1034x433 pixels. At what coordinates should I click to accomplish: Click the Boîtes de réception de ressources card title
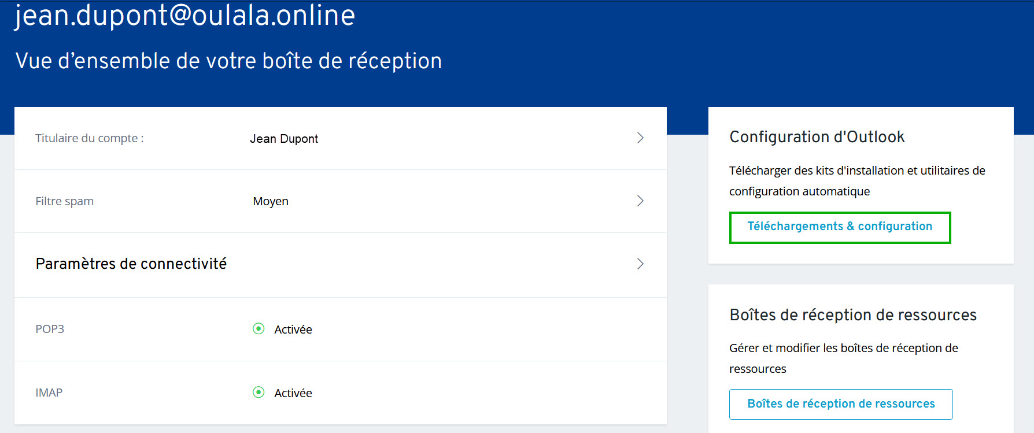tap(853, 315)
